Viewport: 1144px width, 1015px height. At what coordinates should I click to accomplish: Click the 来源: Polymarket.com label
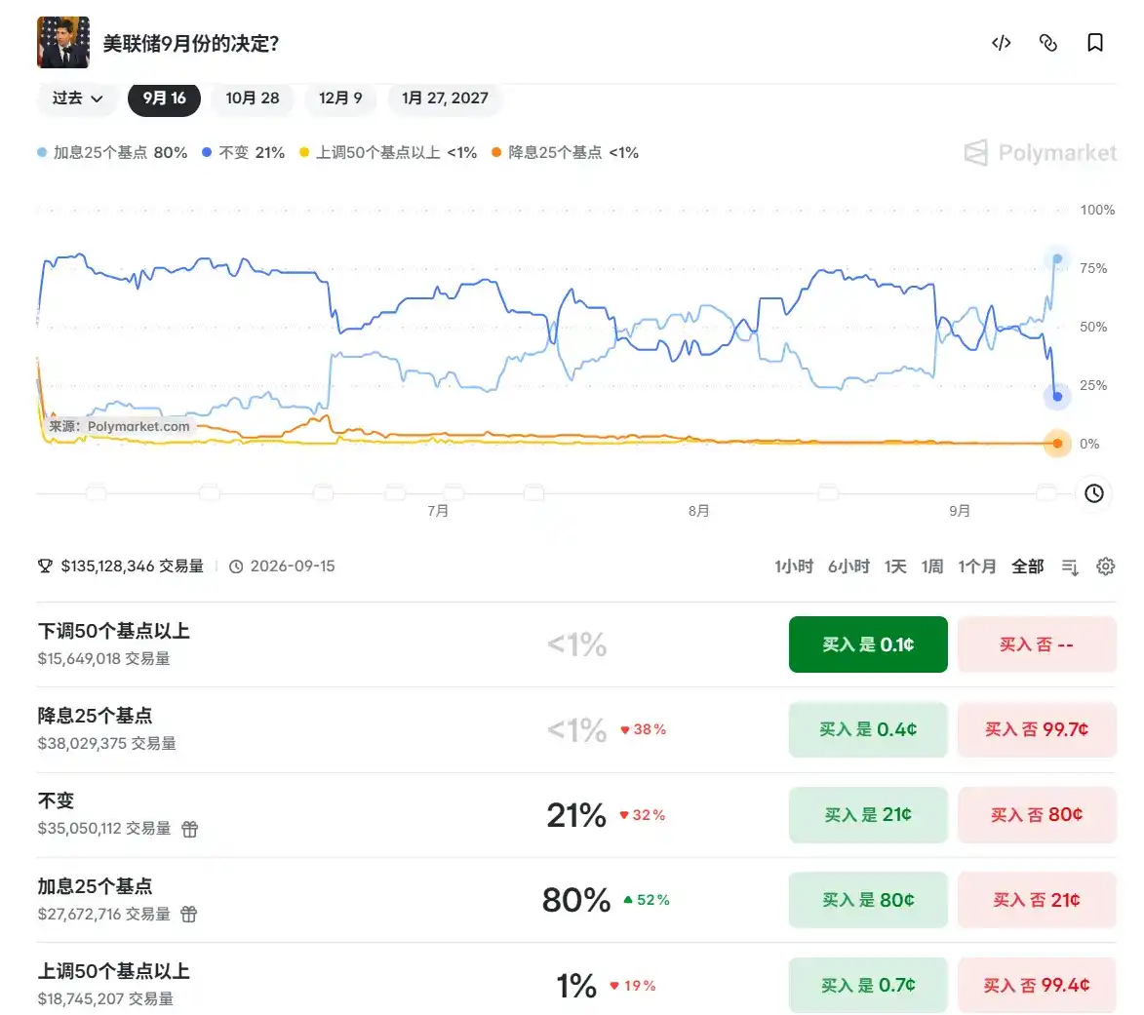[x=120, y=426]
